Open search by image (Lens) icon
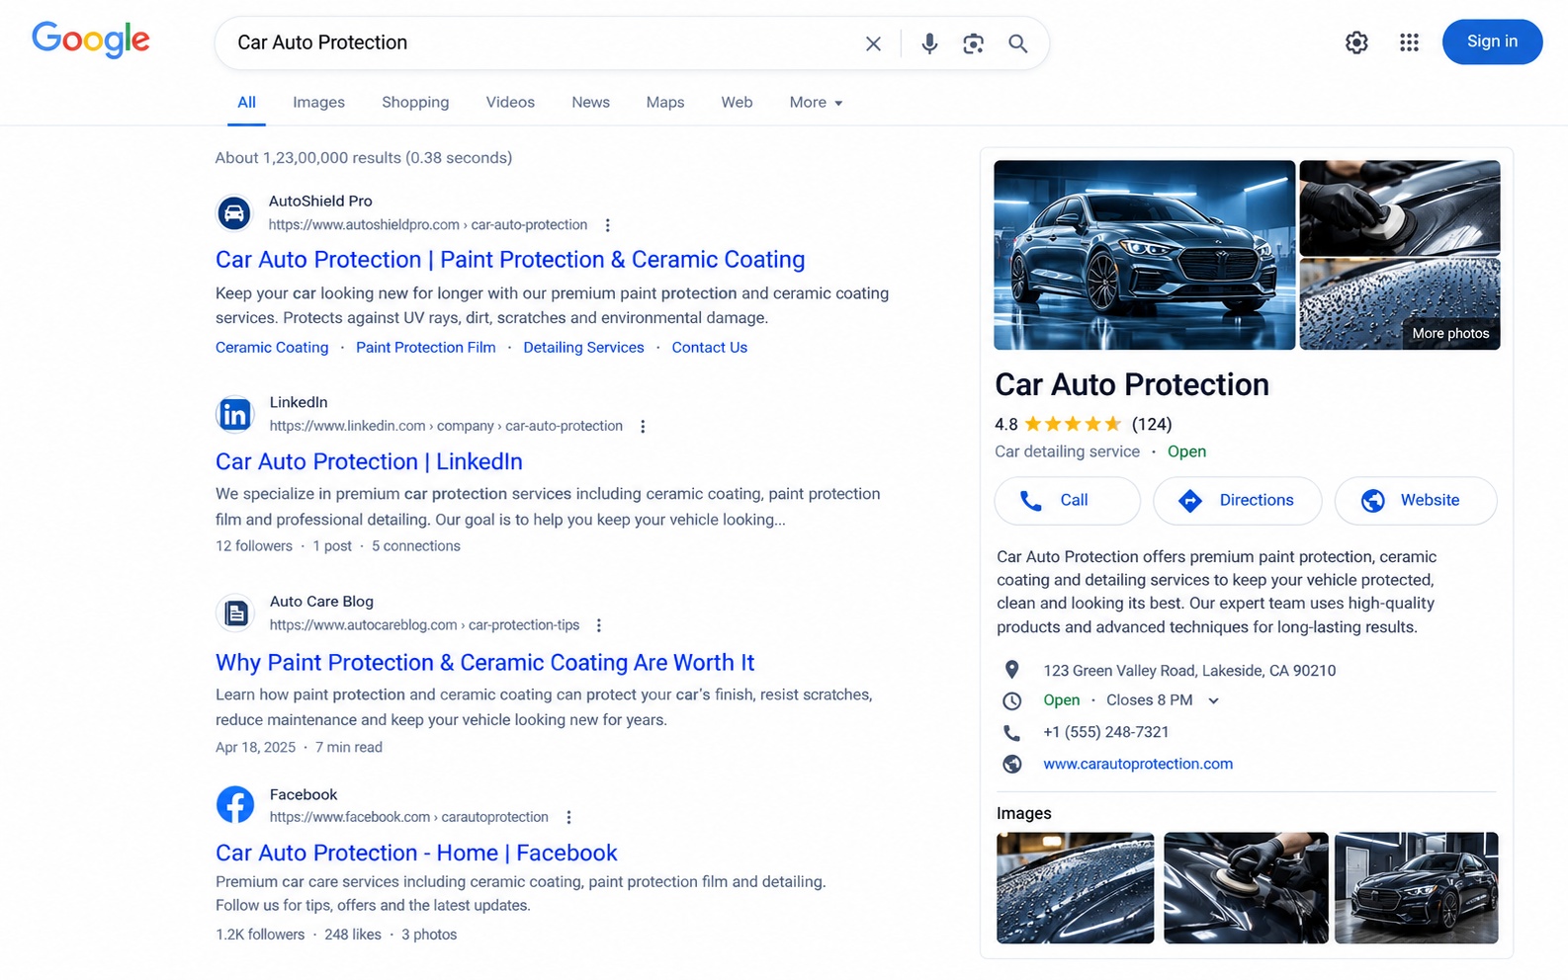 974,43
